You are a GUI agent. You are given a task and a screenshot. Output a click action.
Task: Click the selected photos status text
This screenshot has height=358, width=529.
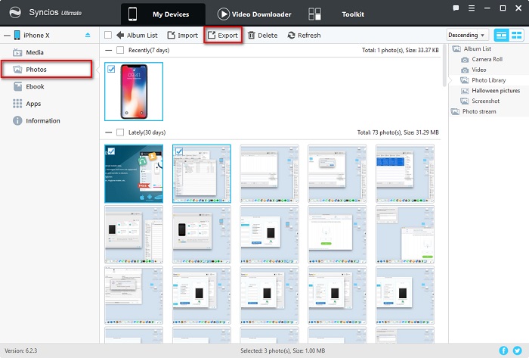coord(283,350)
